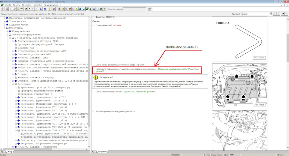Click the blank page icon in toolbar
Viewport: 289px width, 156px height.
click(x=11, y=9)
